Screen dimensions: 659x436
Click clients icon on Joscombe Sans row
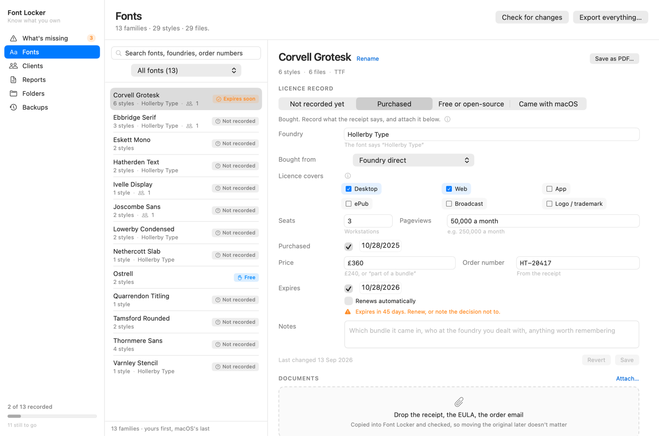(x=145, y=215)
